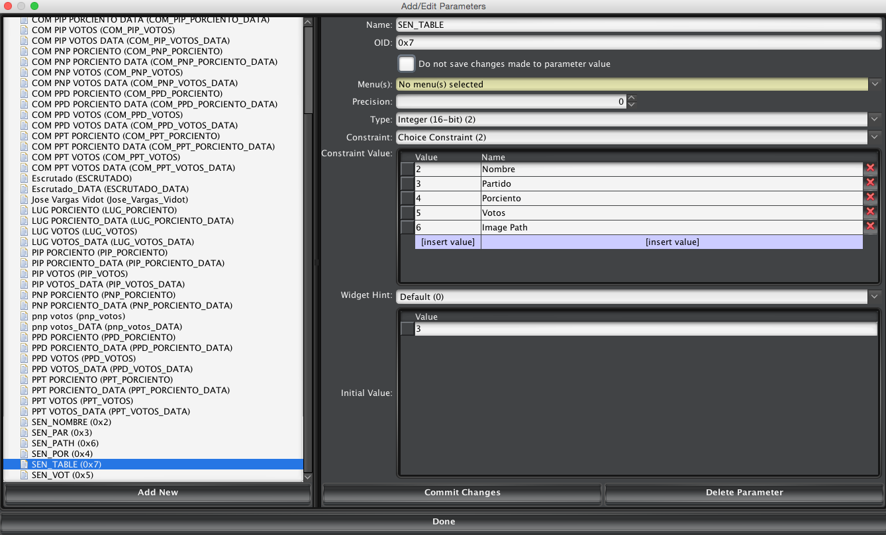Select row handle for Nombre constraint

point(407,169)
